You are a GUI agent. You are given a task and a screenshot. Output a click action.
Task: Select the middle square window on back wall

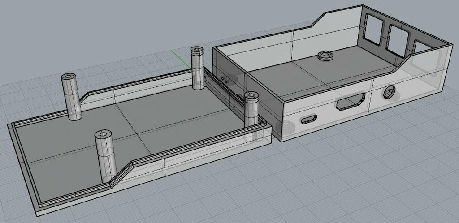[398, 40]
